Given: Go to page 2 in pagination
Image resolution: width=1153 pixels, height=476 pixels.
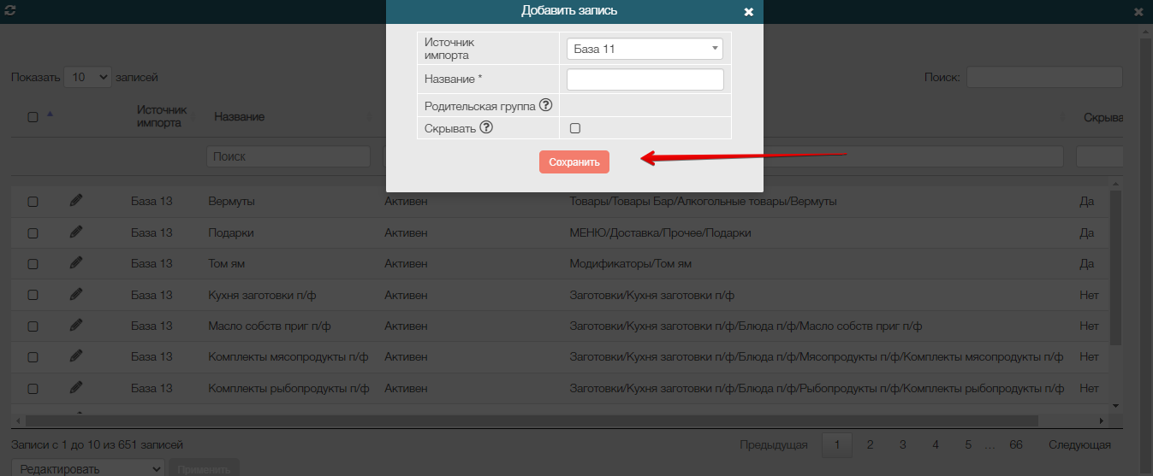Looking at the screenshot, I should point(870,444).
